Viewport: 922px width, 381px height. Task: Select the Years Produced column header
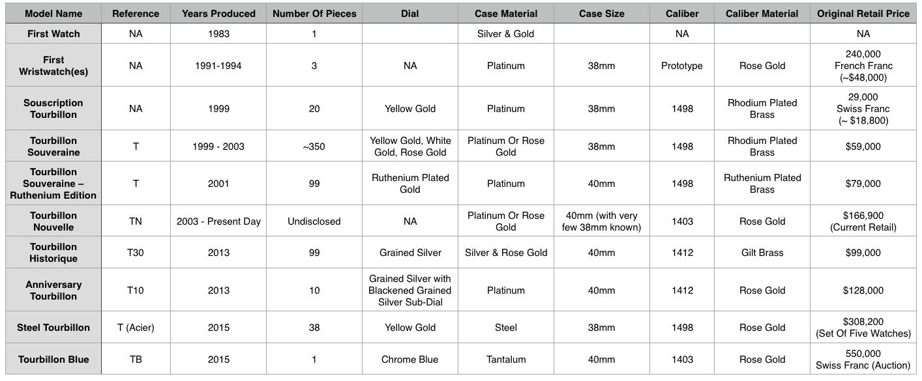(x=218, y=14)
